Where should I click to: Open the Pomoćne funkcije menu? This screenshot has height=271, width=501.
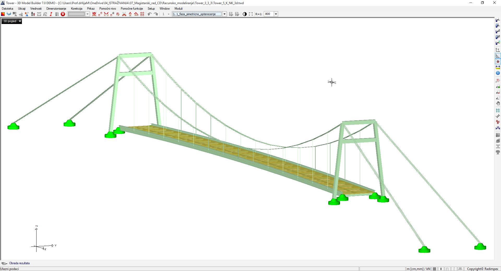[x=132, y=9]
